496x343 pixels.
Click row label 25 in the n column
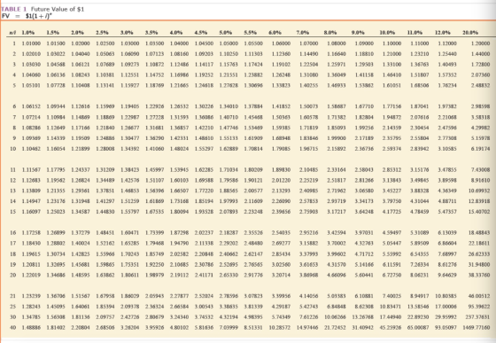point(12,307)
